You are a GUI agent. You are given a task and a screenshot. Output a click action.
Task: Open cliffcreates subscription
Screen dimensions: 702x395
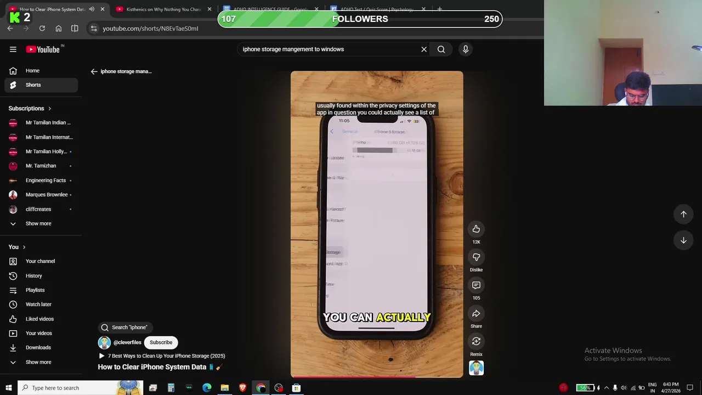pyautogui.click(x=41, y=209)
